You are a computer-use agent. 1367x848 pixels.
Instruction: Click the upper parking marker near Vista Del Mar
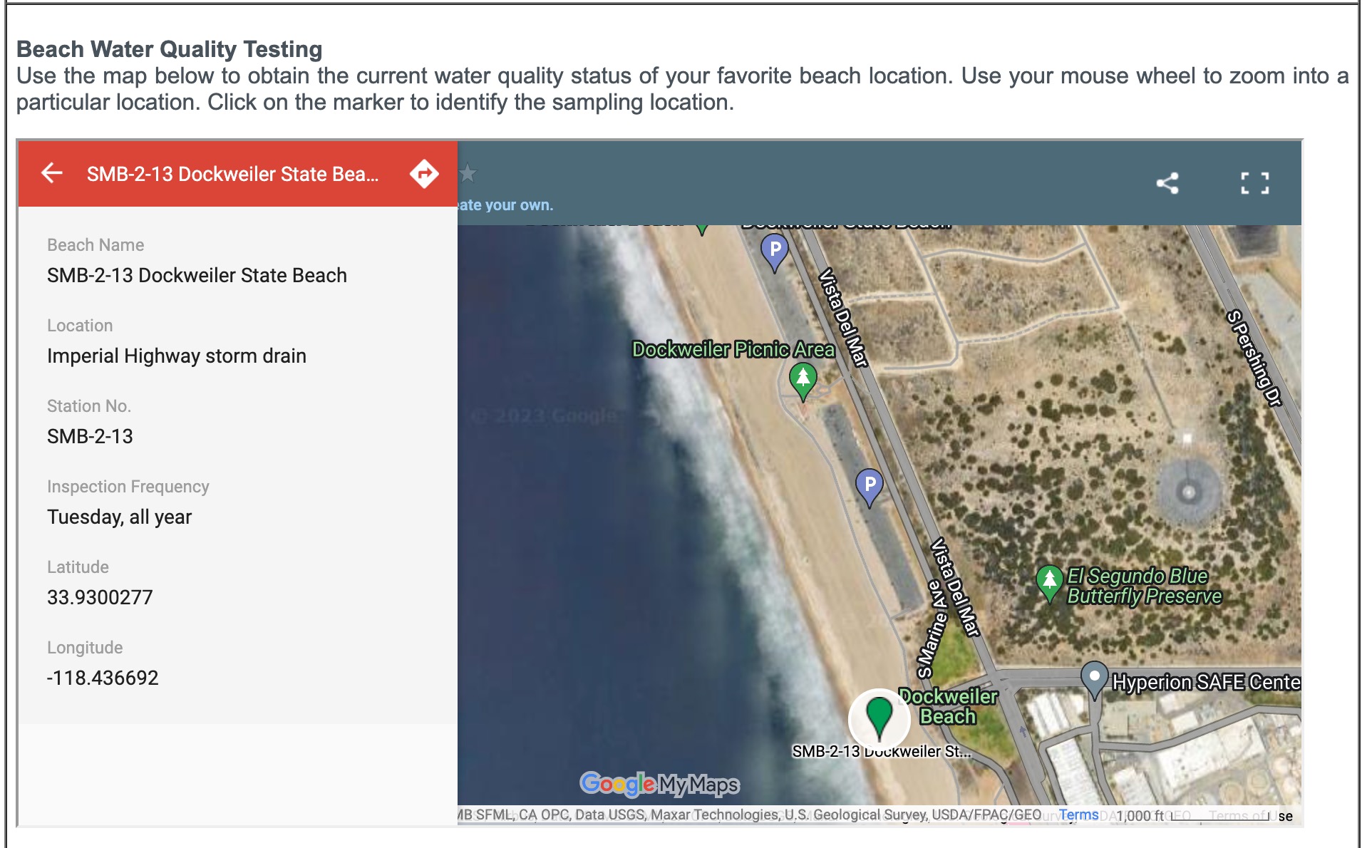tap(775, 252)
